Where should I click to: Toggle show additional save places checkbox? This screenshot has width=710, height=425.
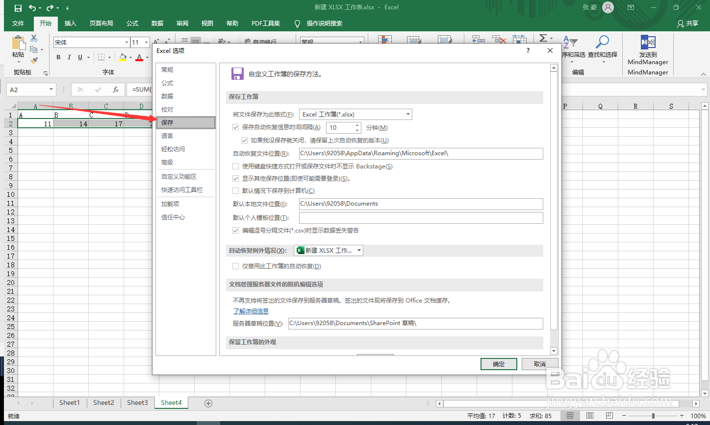(236, 179)
